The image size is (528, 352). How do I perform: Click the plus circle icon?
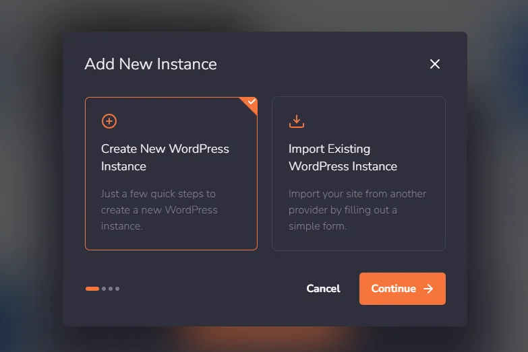pos(109,121)
